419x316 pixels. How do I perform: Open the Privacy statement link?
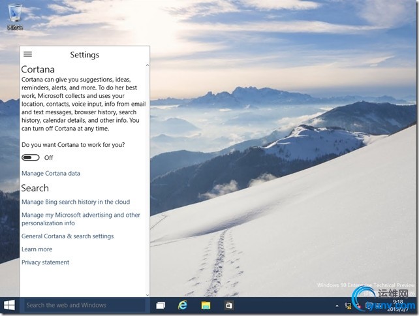(46, 262)
